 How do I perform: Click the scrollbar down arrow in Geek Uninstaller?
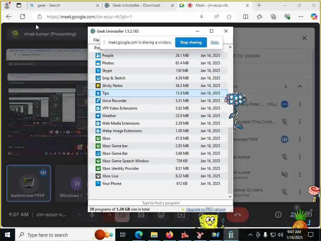point(230,196)
